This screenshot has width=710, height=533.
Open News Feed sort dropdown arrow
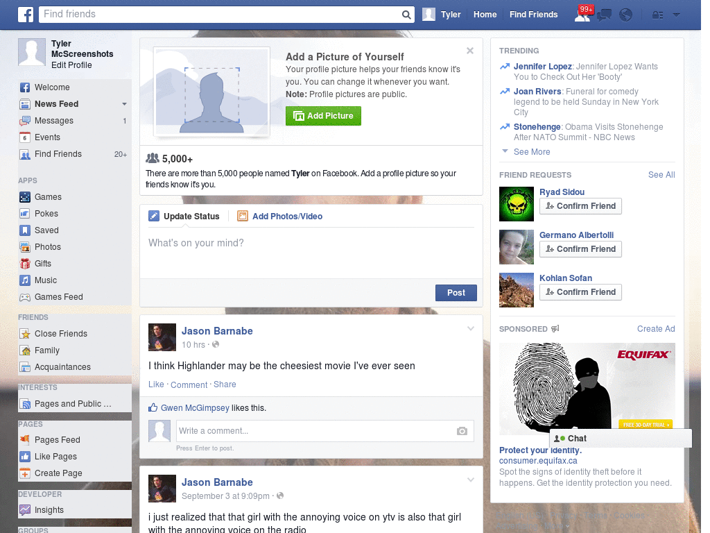pyautogui.click(x=124, y=104)
